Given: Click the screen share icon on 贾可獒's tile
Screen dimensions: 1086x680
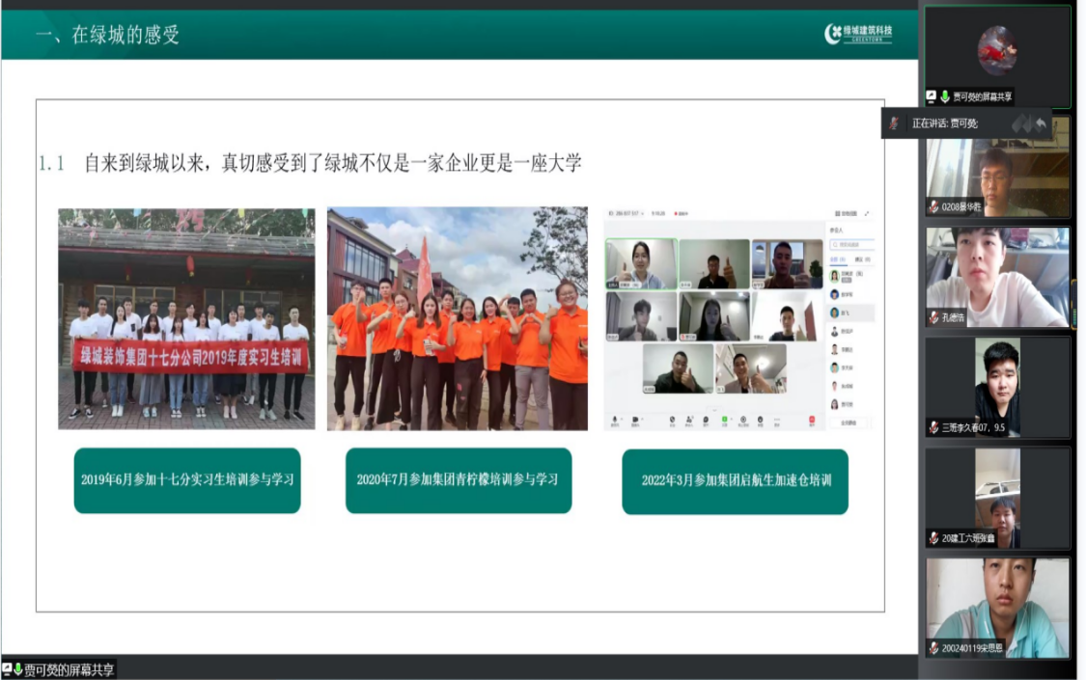Looking at the screenshot, I should [x=932, y=96].
